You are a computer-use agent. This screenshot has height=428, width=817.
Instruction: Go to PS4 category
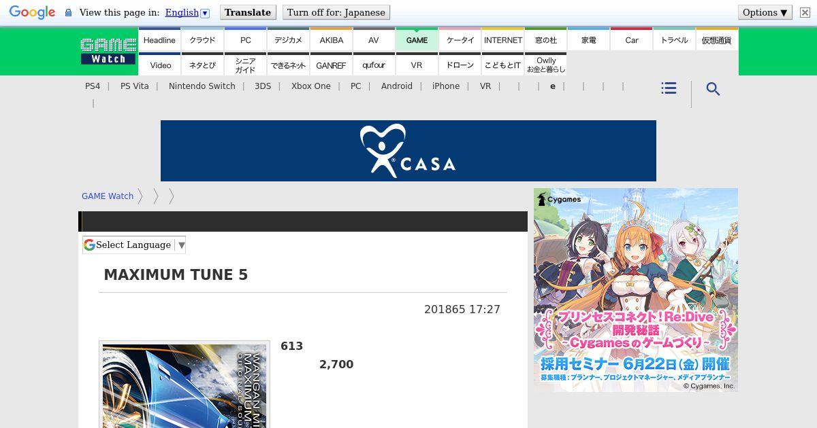tap(93, 86)
